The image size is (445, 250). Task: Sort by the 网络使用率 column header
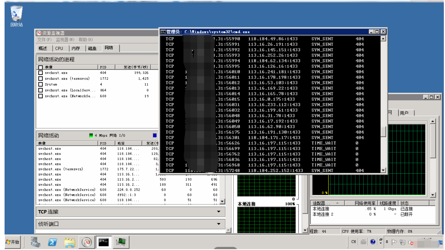[365, 203]
